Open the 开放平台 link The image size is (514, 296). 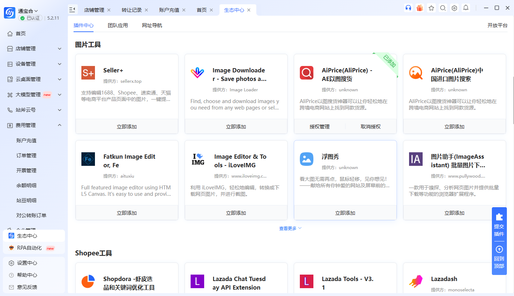coord(498,25)
